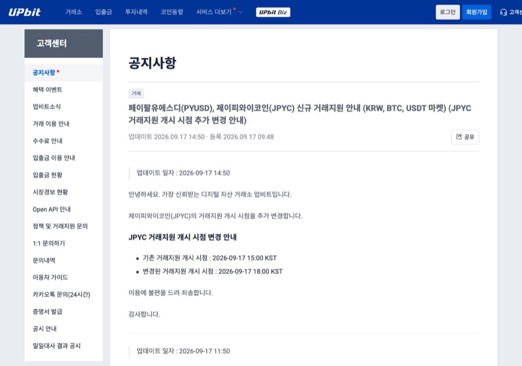Click the 고객센터 sidebar header
The image size is (522, 366).
click(64, 43)
